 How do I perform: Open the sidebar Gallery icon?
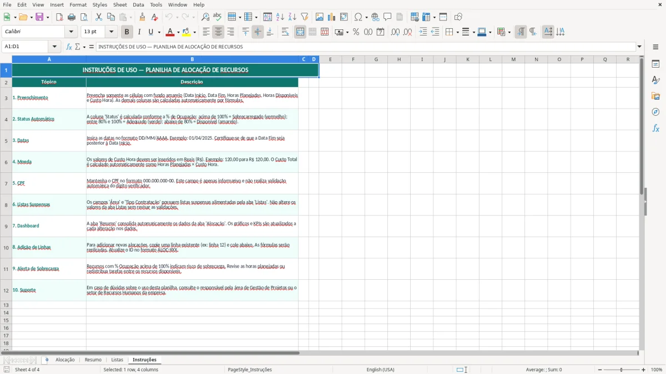pos(655,96)
